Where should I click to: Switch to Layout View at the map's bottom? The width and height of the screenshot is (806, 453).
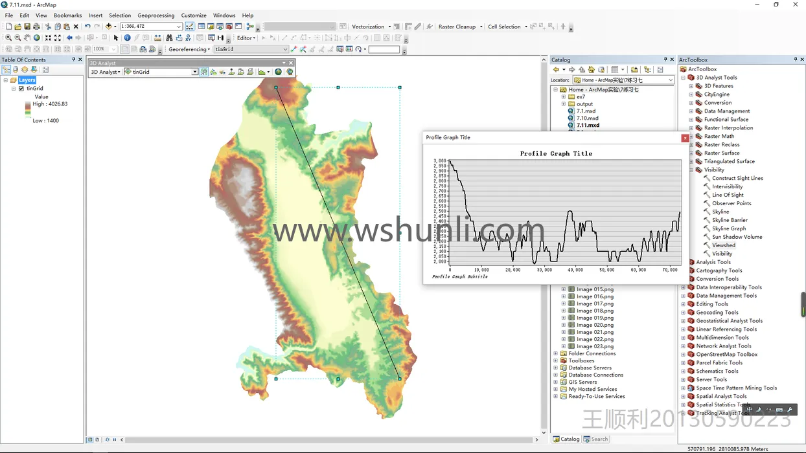[x=97, y=439]
